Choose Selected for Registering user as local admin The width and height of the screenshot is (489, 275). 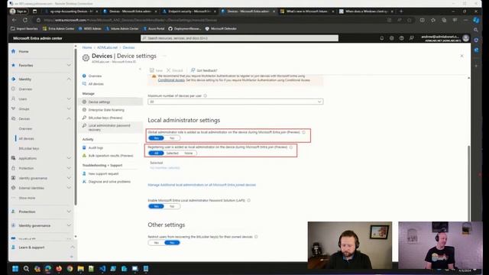coord(172,153)
